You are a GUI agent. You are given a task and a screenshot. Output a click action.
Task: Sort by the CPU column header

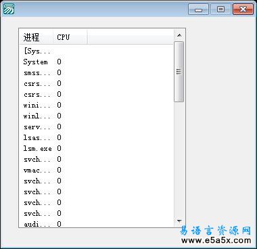click(70, 37)
